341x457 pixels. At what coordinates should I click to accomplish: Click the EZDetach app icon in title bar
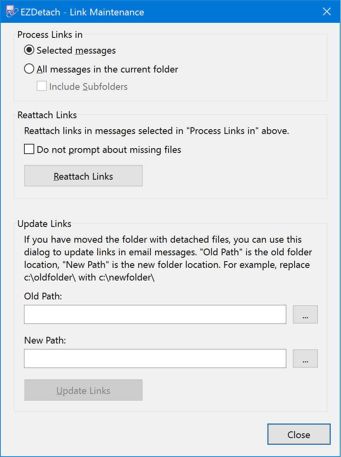[x=12, y=12]
